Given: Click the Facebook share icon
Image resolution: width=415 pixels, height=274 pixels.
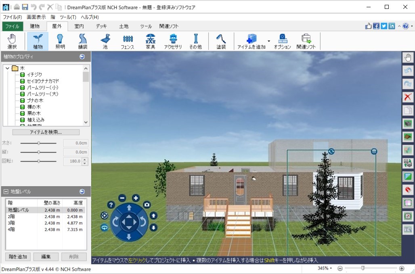Looking at the screenshot, I should [x=376, y=26].
